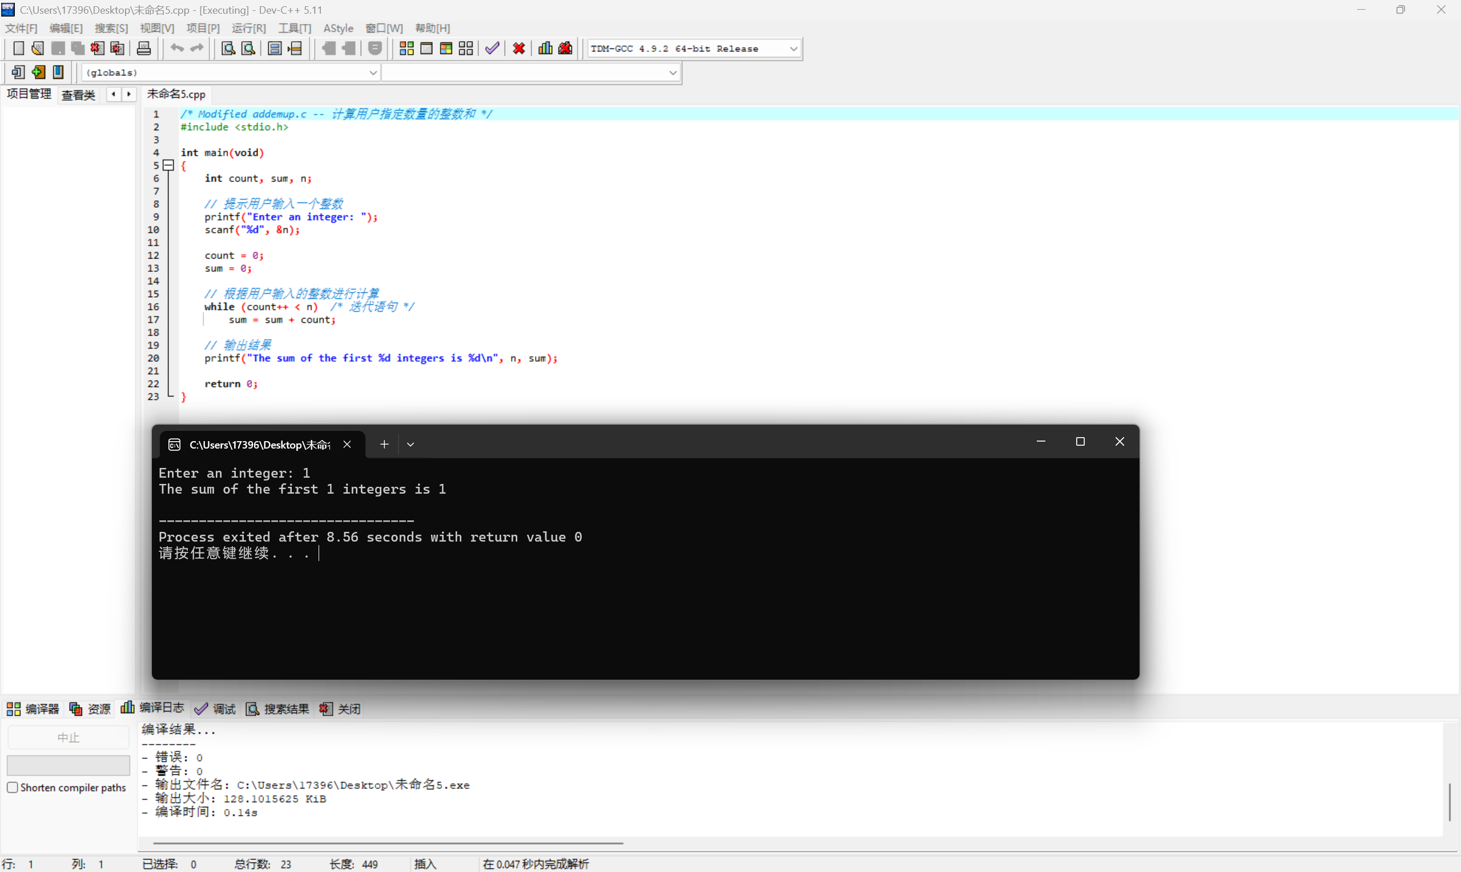Open the 运行[R] menu
The height and width of the screenshot is (872, 1461).
click(248, 28)
